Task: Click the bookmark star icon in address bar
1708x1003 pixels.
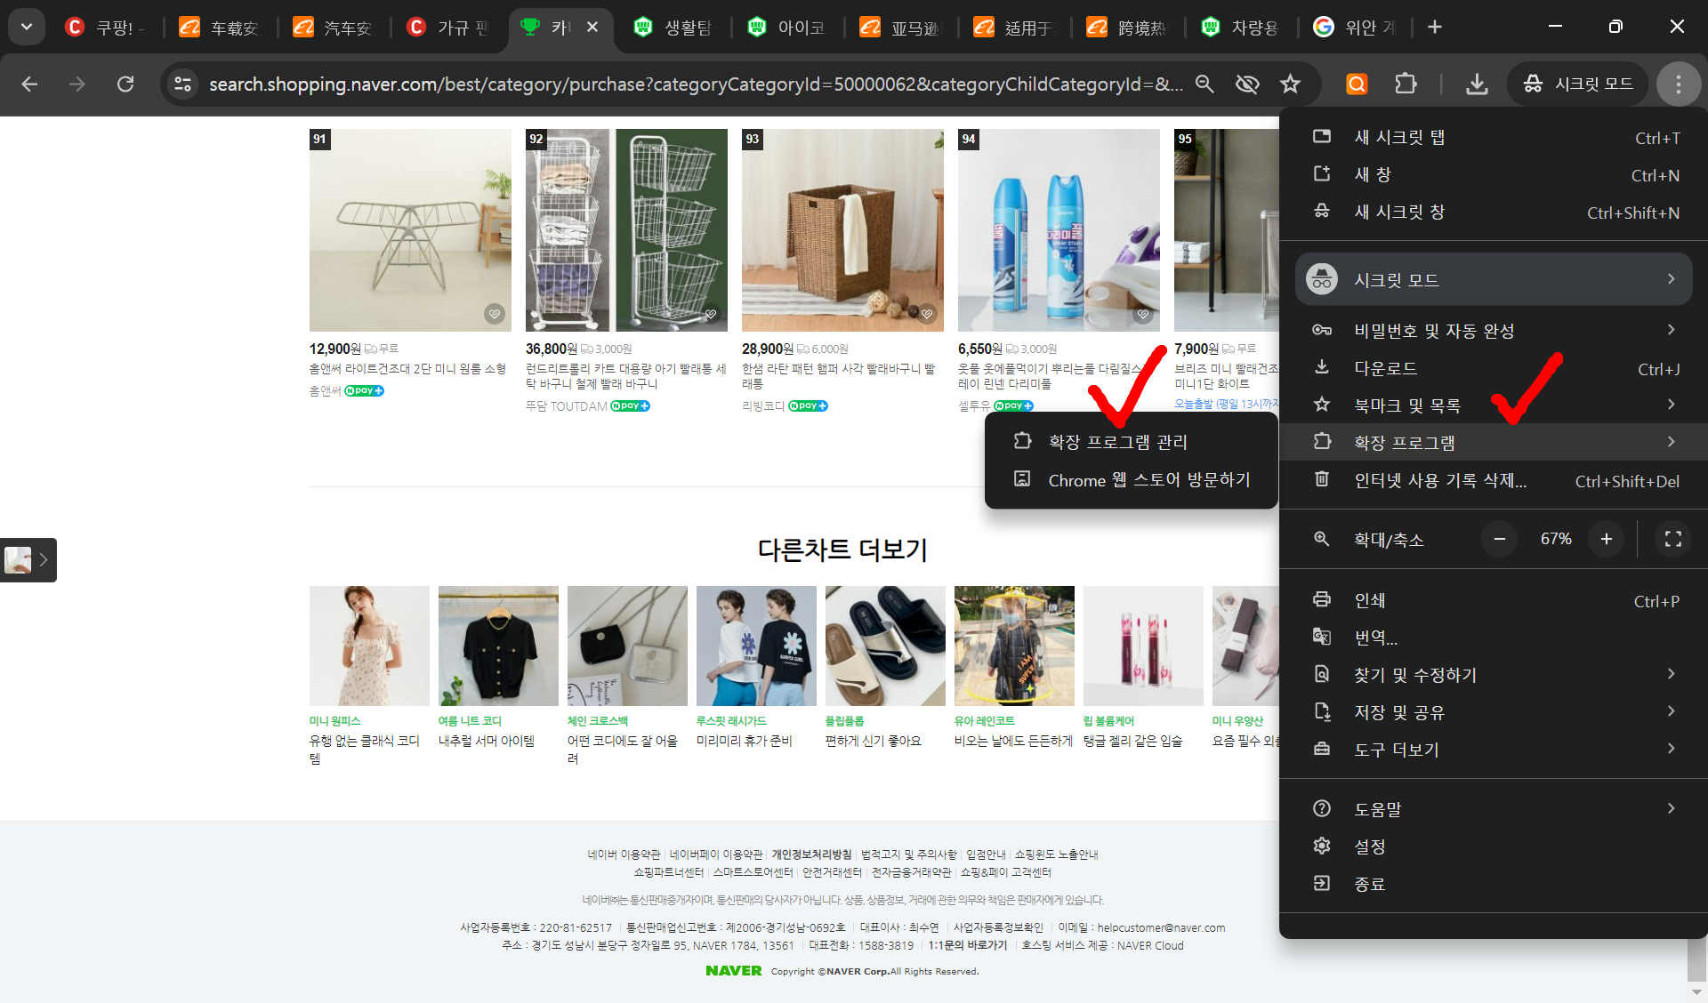Action: [x=1290, y=84]
